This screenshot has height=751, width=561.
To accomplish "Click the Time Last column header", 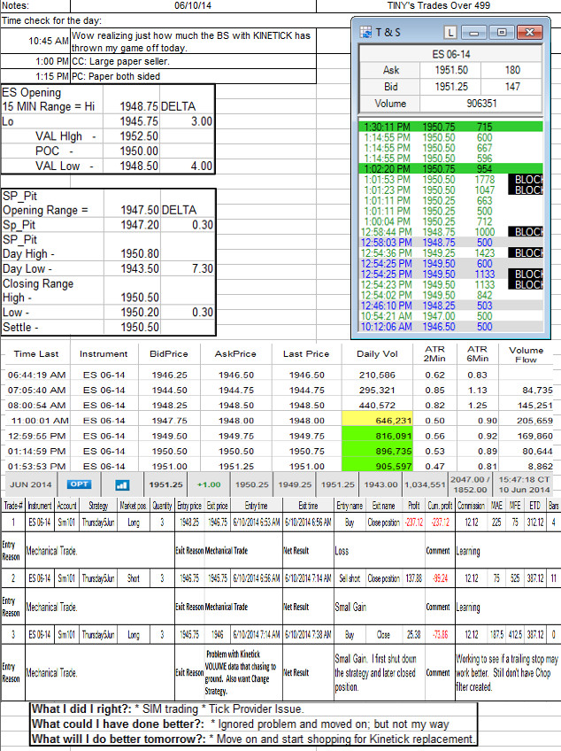I will coord(36,354).
